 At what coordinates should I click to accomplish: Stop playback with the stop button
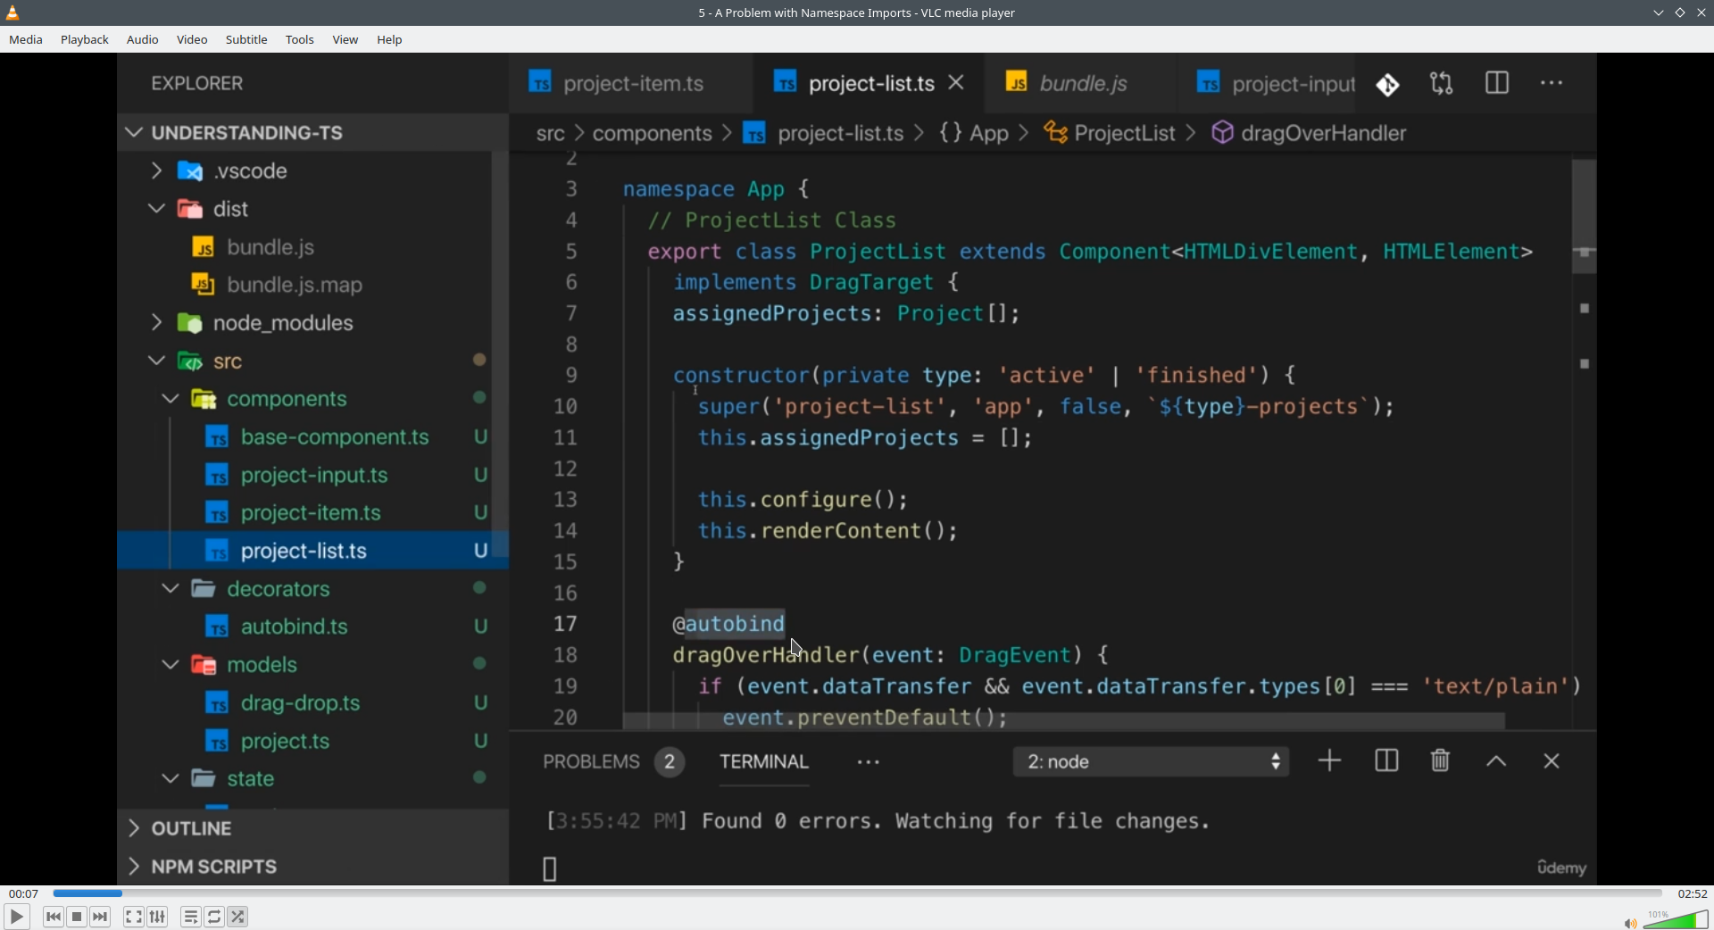pyautogui.click(x=78, y=917)
